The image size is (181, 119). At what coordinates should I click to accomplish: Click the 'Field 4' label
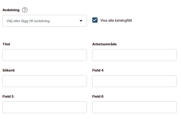coord(98,70)
